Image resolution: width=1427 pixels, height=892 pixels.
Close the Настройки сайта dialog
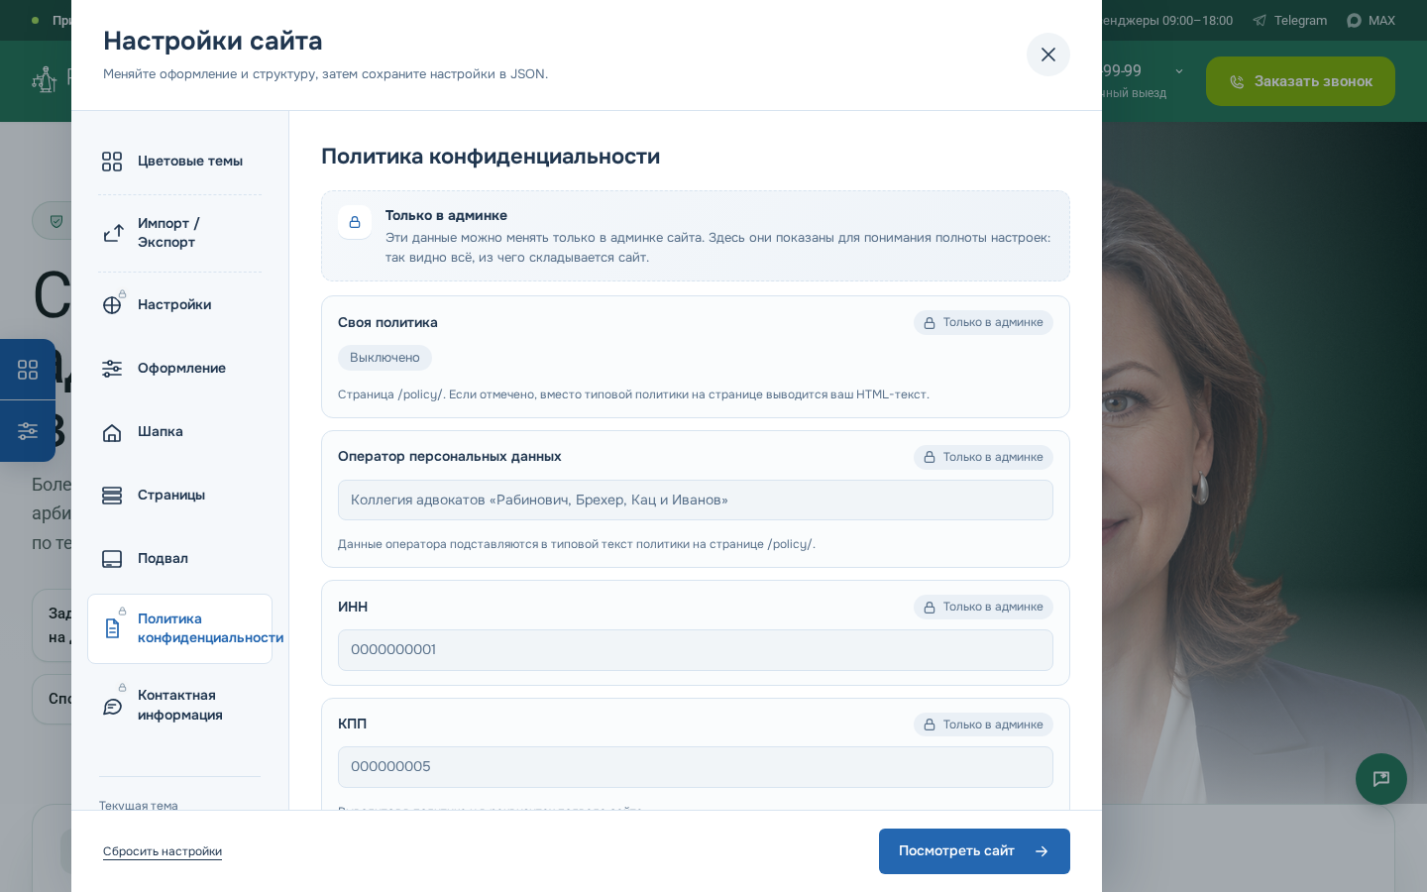(1048, 55)
